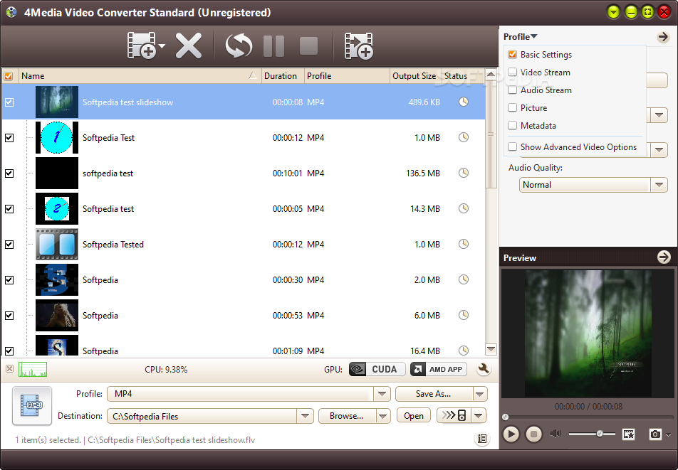Click the green menu button in the title bar
Viewport: 678px width, 470px height.
[613, 12]
